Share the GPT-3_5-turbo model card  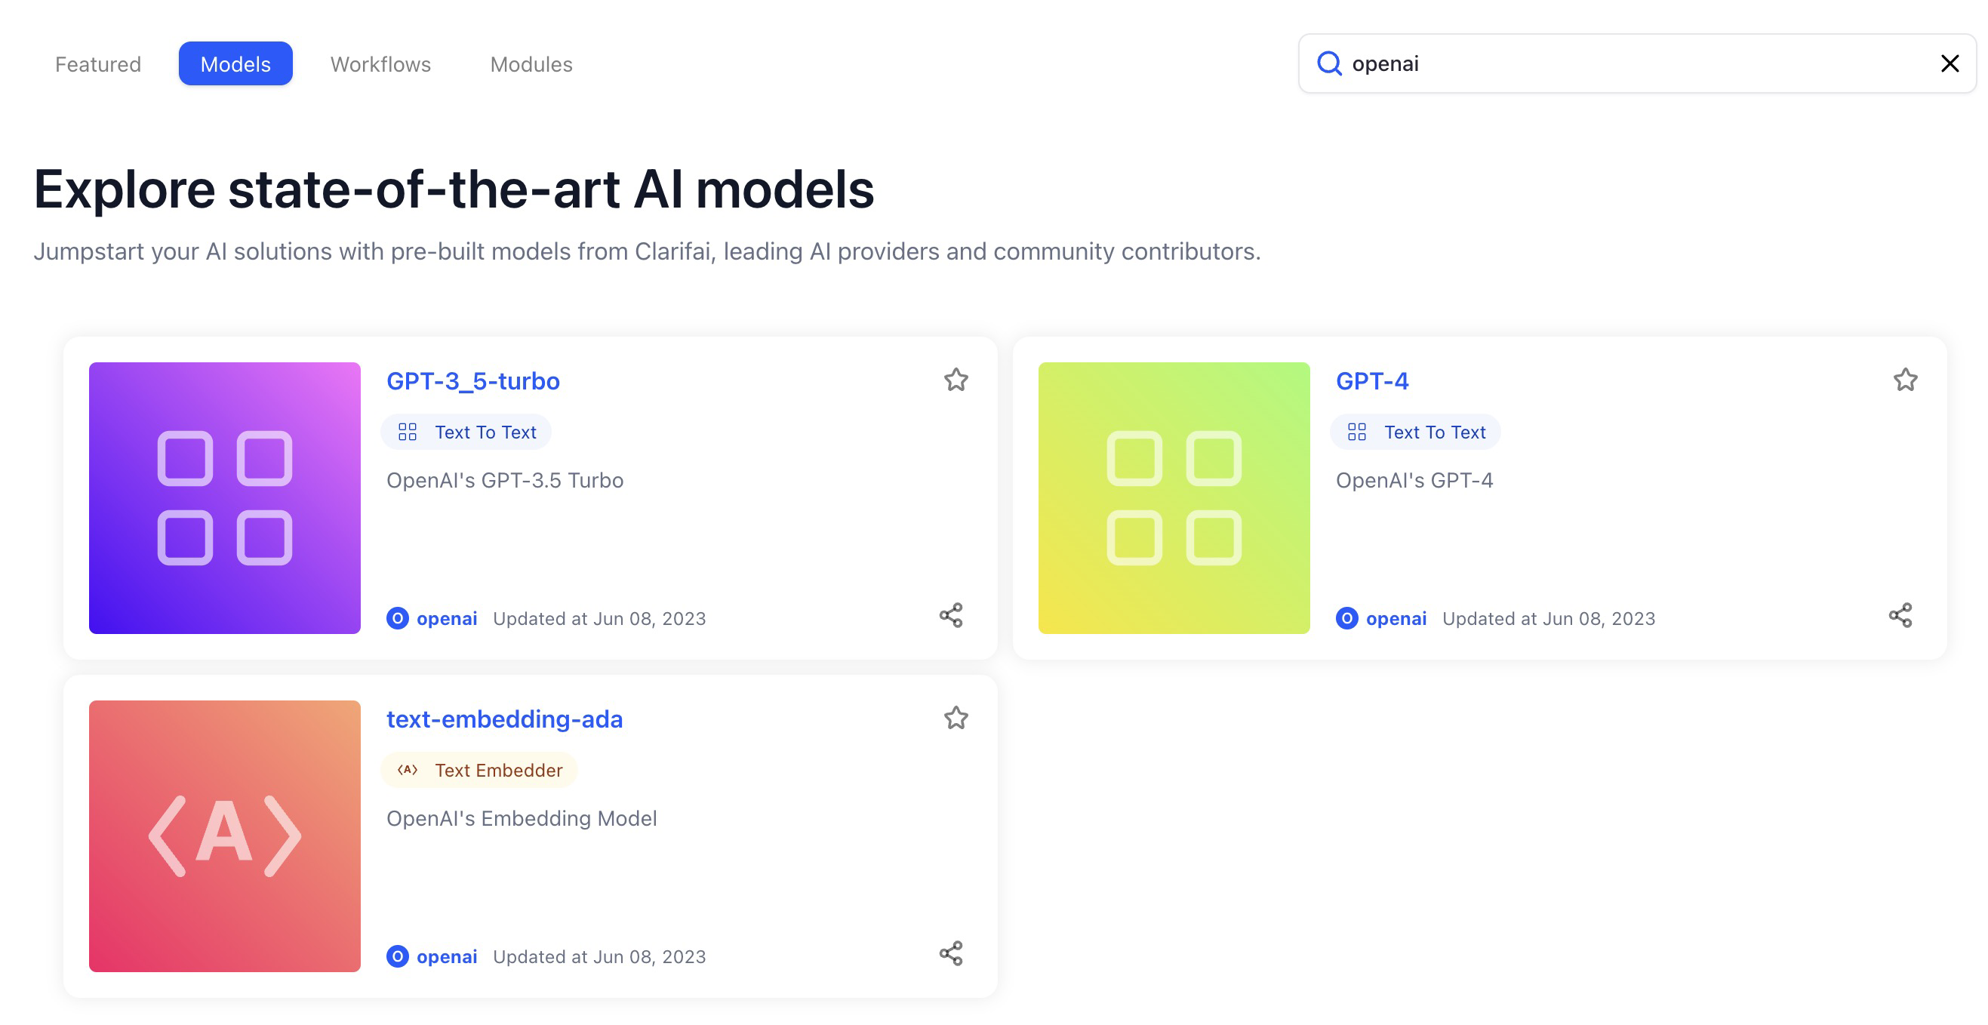pyautogui.click(x=951, y=615)
